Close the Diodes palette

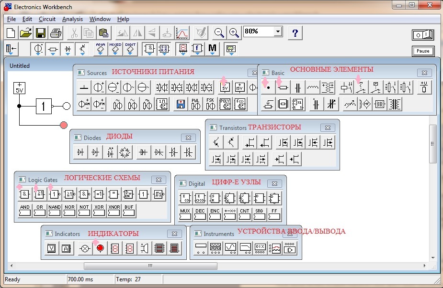click(x=188, y=138)
